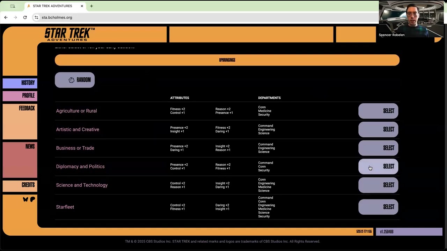
Task: Open site information icon in address bar
Action: click(36, 17)
